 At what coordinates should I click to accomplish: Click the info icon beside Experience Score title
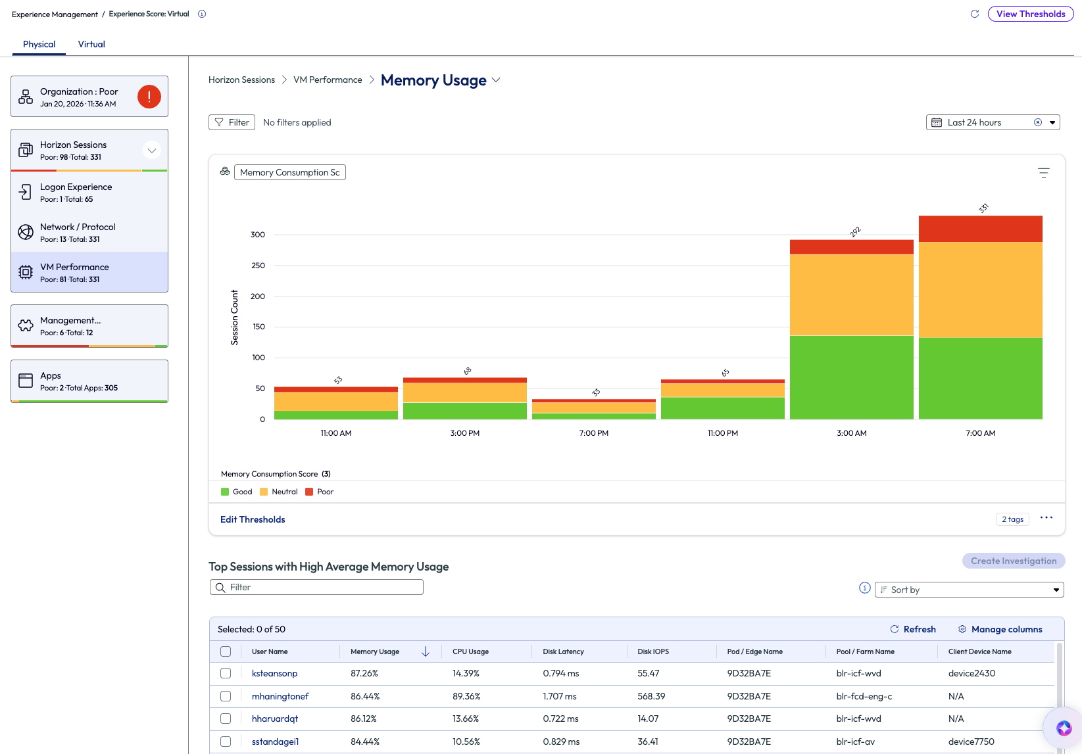coord(202,14)
